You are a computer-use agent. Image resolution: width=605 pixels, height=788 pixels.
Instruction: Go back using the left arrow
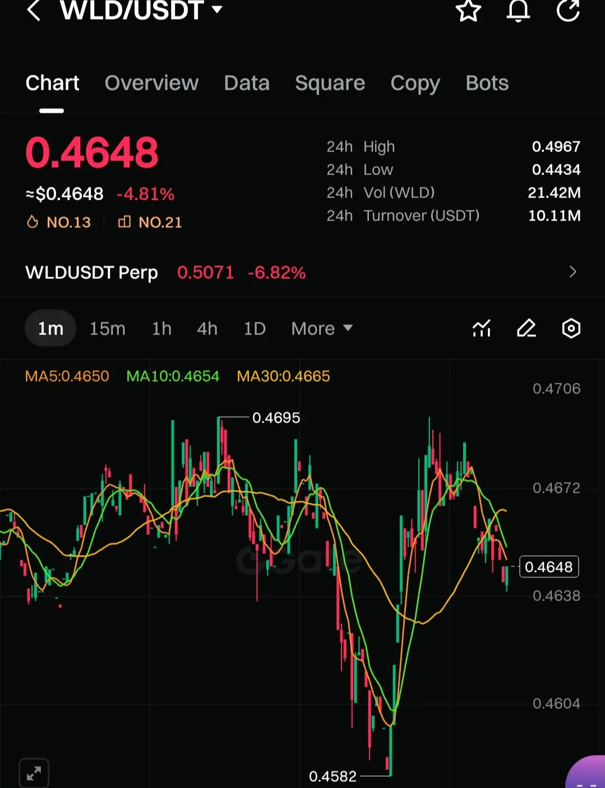click(34, 10)
